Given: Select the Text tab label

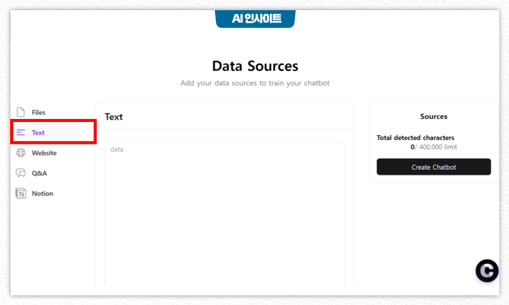Looking at the screenshot, I should [x=38, y=133].
